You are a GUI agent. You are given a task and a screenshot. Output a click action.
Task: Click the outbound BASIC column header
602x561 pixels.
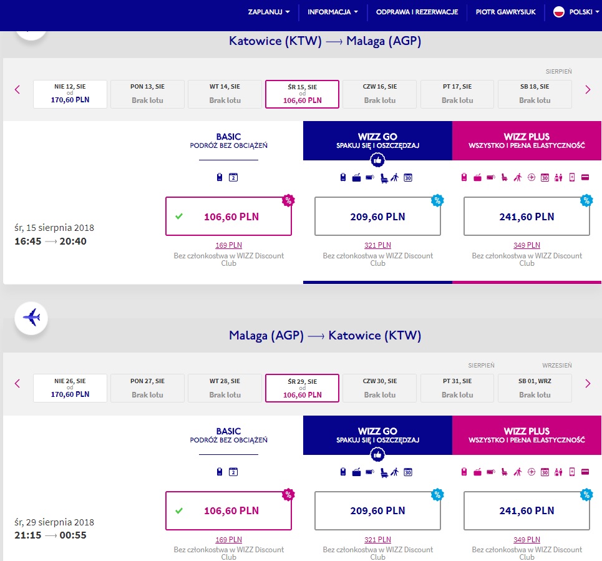(228, 140)
